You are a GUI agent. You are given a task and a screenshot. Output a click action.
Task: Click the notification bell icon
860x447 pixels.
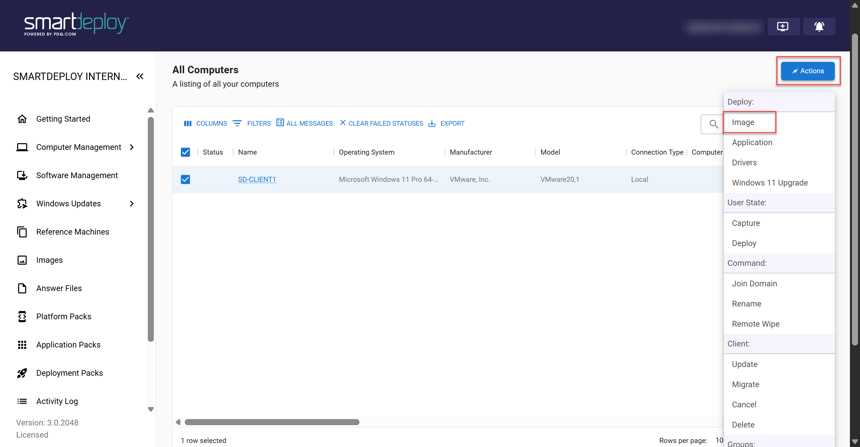tap(819, 26)
